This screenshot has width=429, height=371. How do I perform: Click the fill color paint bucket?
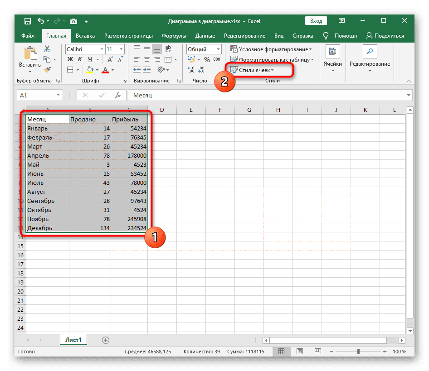pyautogui.click(x=90, y=70)
